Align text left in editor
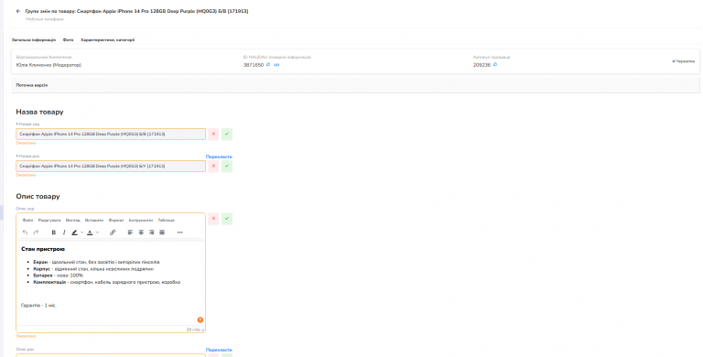The width and height of the screenshot is (703, 357). click(x=130, y=233)
